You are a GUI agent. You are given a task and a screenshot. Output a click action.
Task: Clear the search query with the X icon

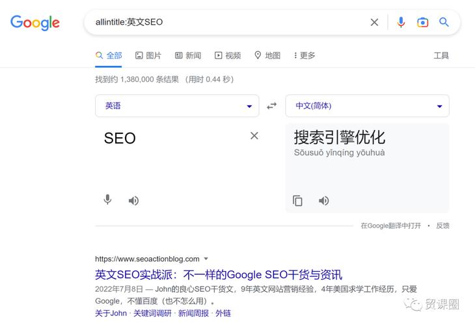pos(374,22)
